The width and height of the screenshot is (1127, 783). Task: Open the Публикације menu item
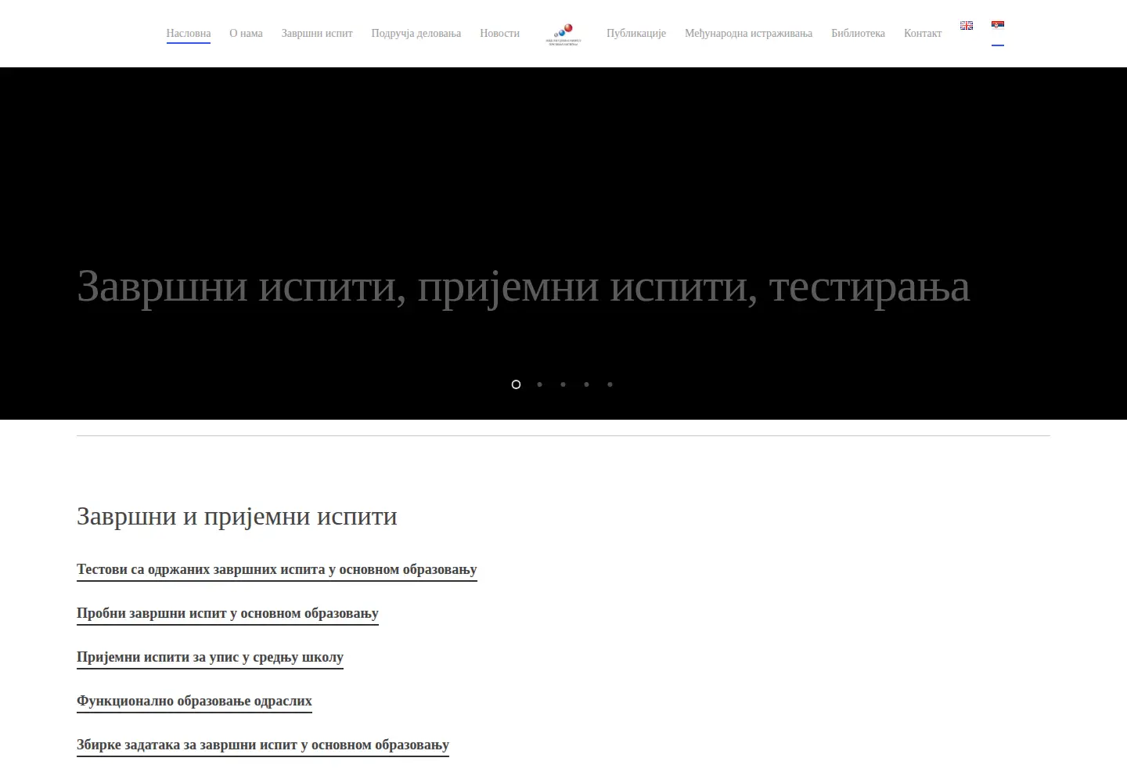(636, 34)
